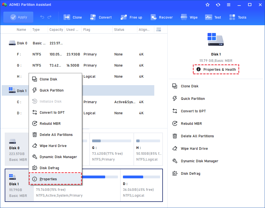265x208 pixels.
Task: Select the H: partition block in disk map
Action: 148,149
